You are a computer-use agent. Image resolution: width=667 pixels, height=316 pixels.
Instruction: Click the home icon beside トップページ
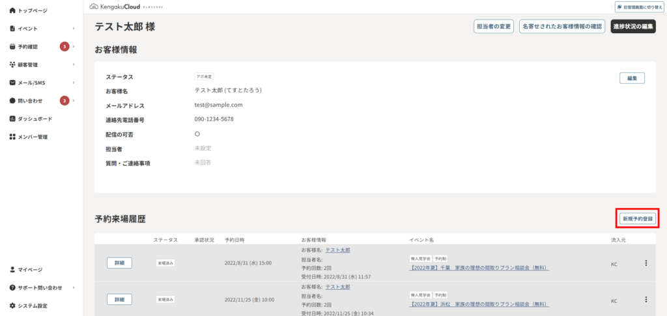(x=12, y=11)
